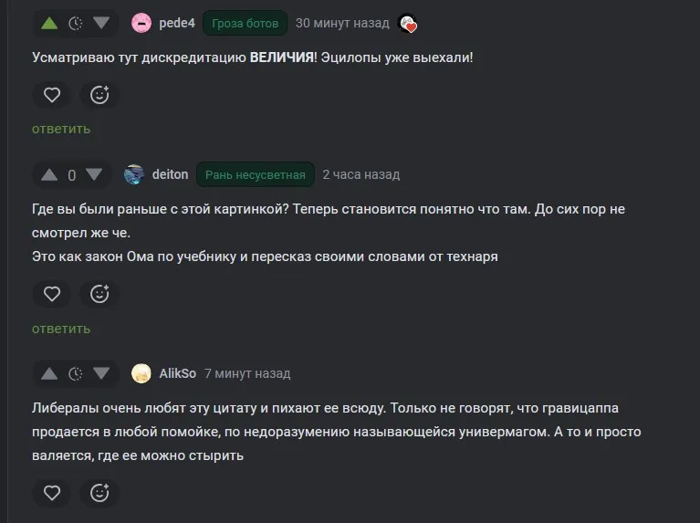
Task: Upvote pede4's comment
Action: (x=49, y=23)
